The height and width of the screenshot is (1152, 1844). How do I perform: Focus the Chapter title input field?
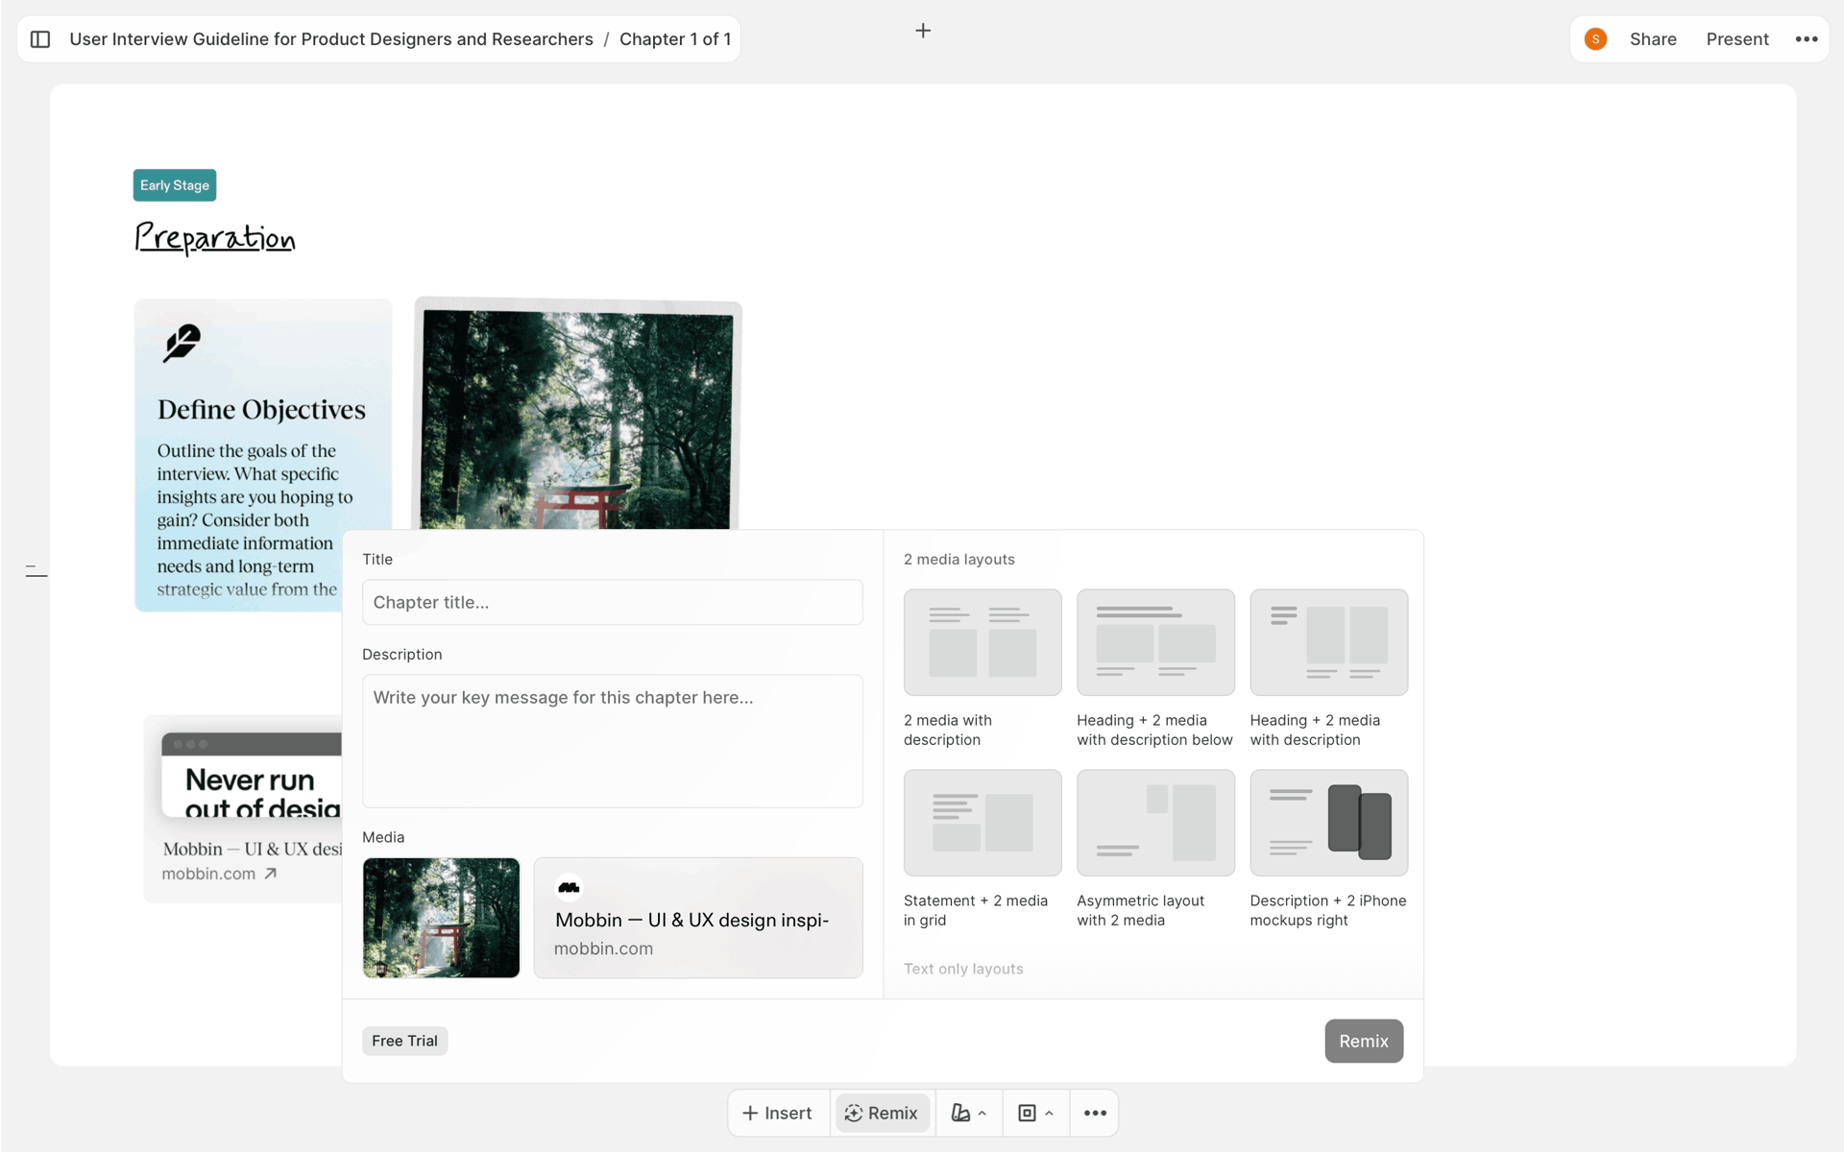tap(612, 602)
